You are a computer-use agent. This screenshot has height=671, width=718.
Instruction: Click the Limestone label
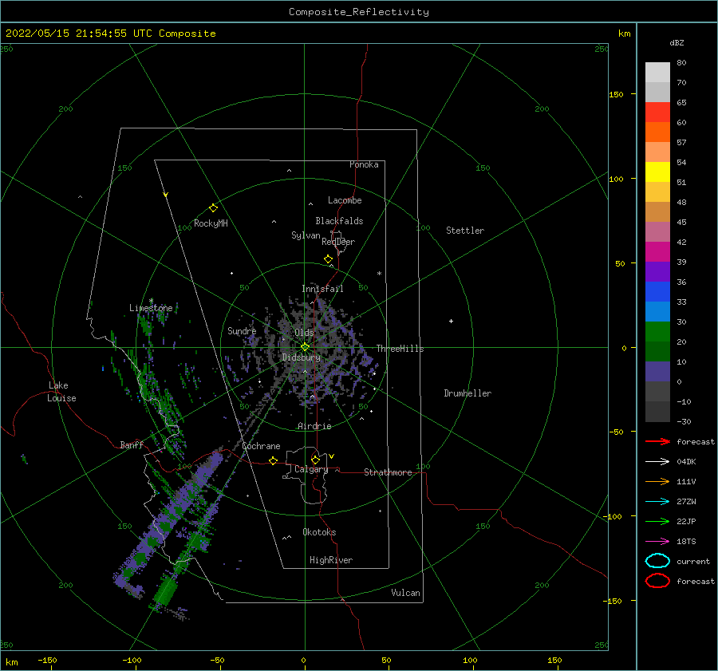(x=151, y=308)
